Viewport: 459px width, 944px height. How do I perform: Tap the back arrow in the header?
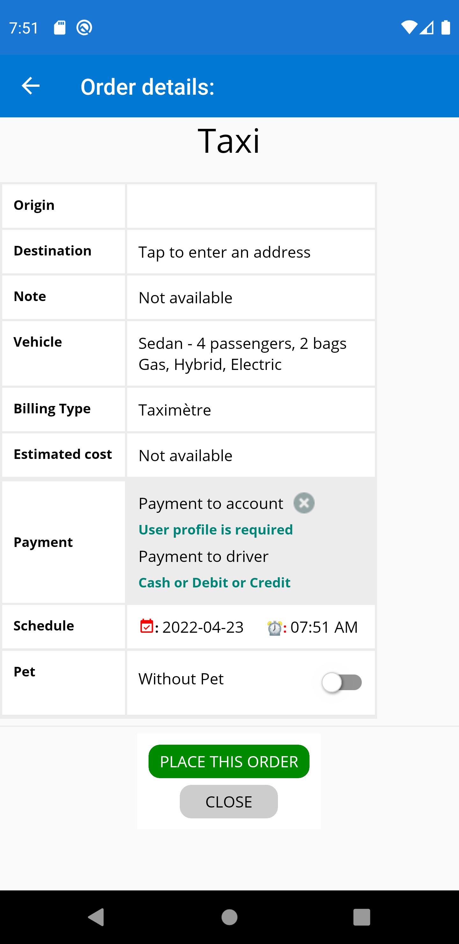30,86
